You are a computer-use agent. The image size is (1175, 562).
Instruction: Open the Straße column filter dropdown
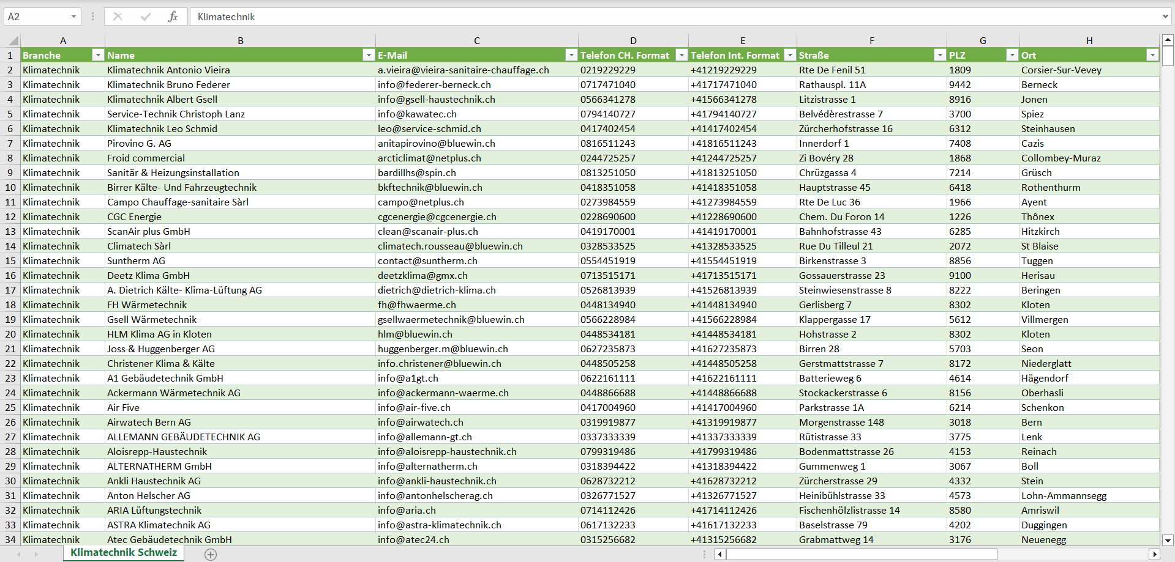tap(940, 55)
